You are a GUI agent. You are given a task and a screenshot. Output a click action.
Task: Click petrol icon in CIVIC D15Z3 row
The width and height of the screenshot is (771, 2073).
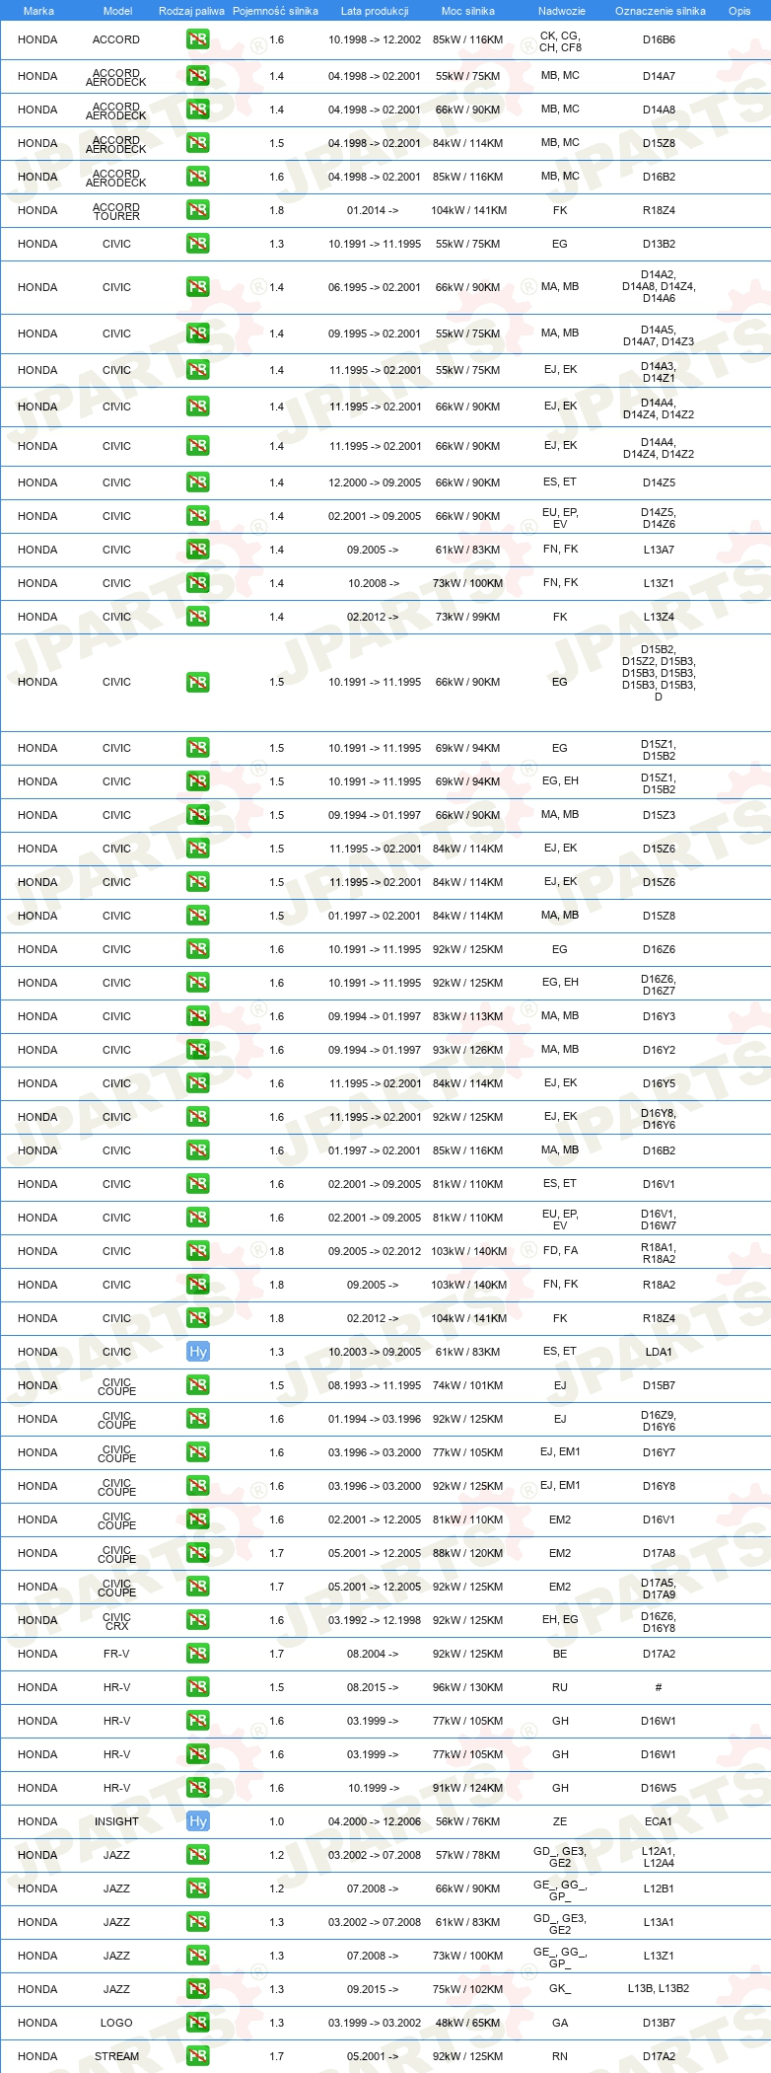click(198, 815)
